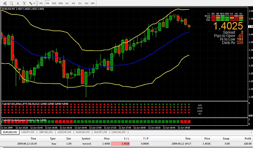Image resolution: width=253 pixels, height=148 pixels.
Task: Click the close time 2009.06.12 19:17
Action: 181,144
